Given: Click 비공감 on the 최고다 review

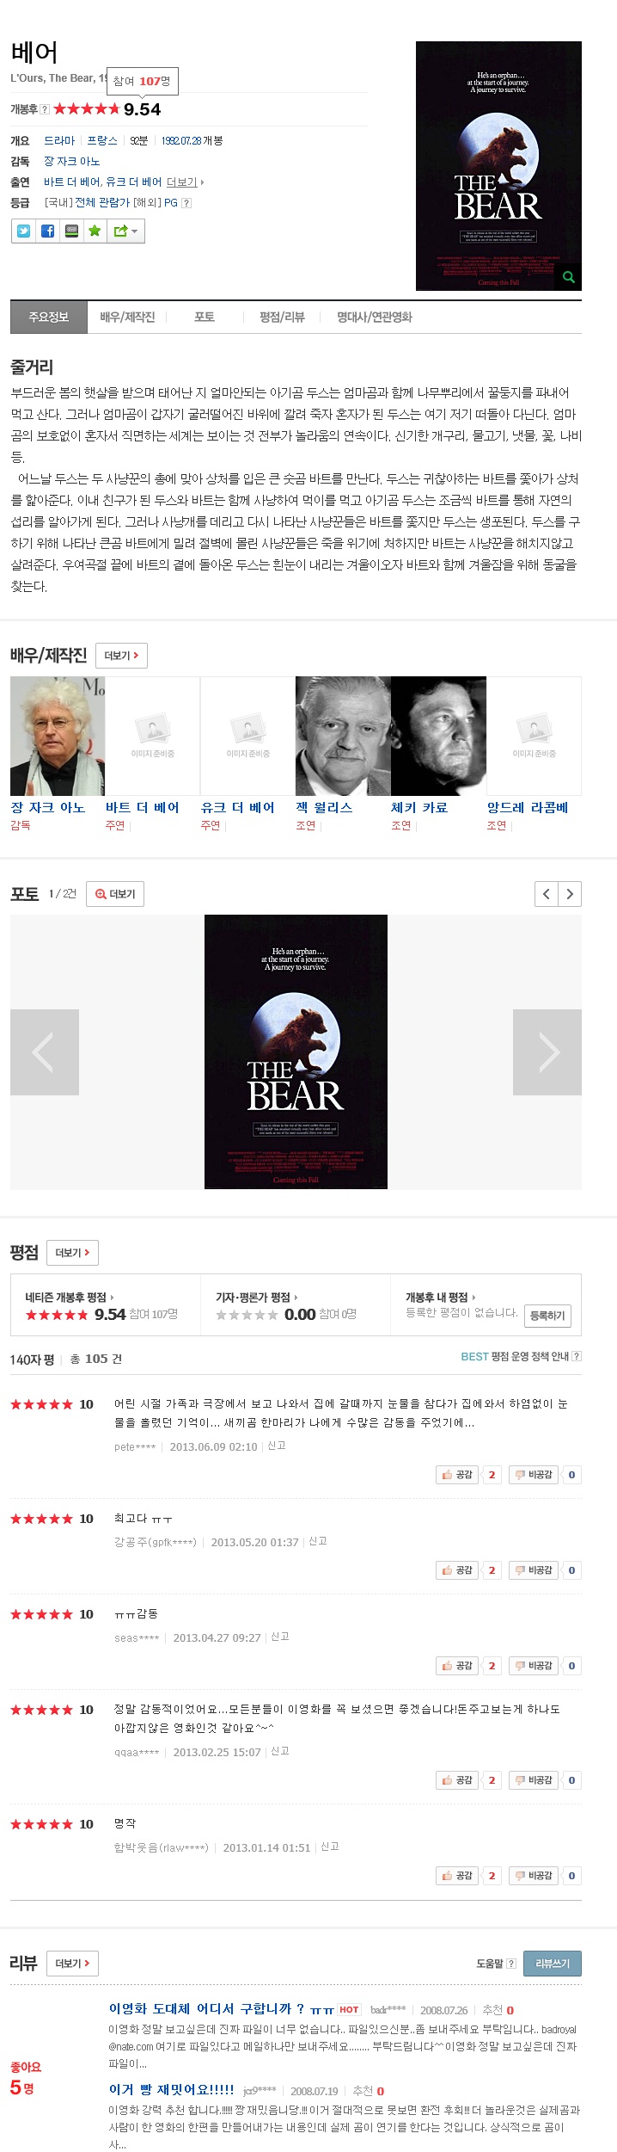Looking at the screenshot, I should pyautogui.click(x=534, y=1570).
